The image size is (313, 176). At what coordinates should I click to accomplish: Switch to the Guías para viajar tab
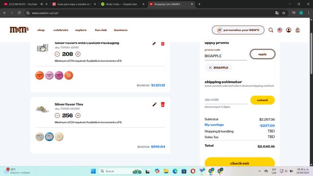tap(73, 4)
